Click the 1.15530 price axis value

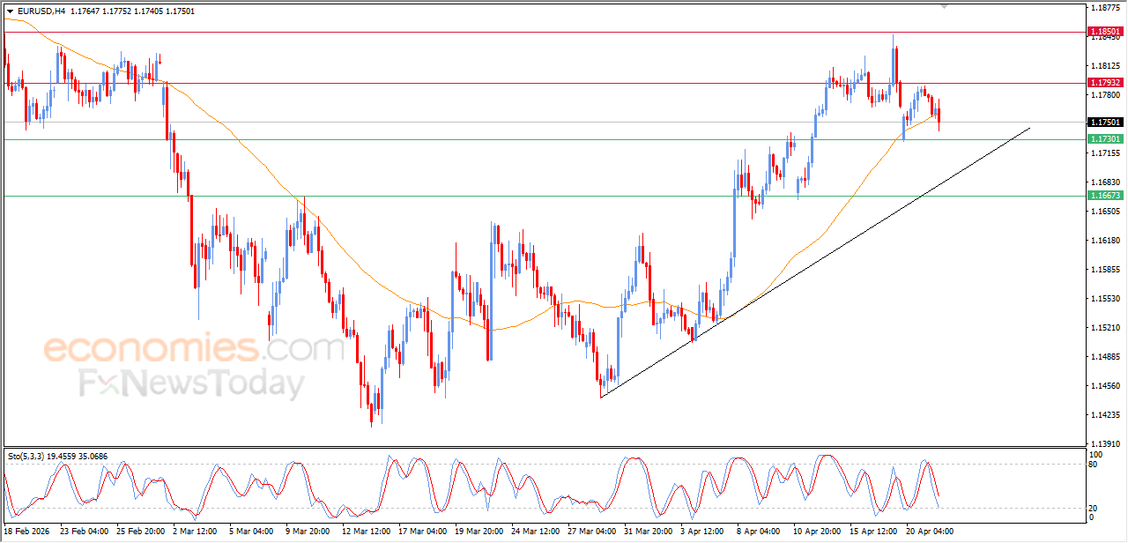click(x=1105, y=299)
